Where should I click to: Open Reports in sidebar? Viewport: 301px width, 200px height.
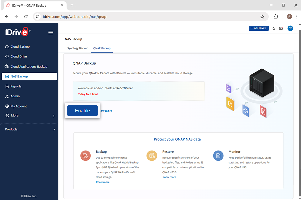13,86
